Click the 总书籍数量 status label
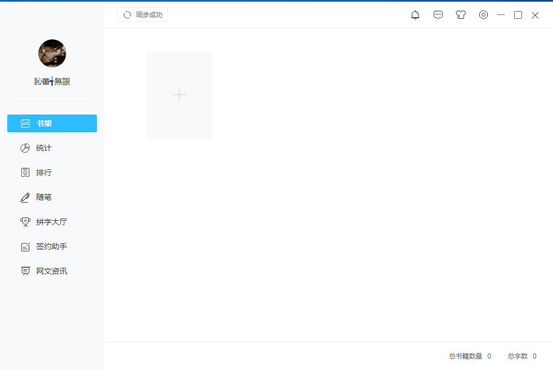 click(x=466, y=356)
